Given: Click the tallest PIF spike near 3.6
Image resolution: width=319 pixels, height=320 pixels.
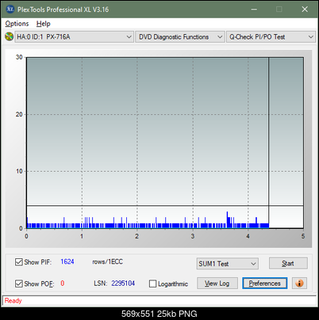Looking at the screenshot, I should coord(227,219).
